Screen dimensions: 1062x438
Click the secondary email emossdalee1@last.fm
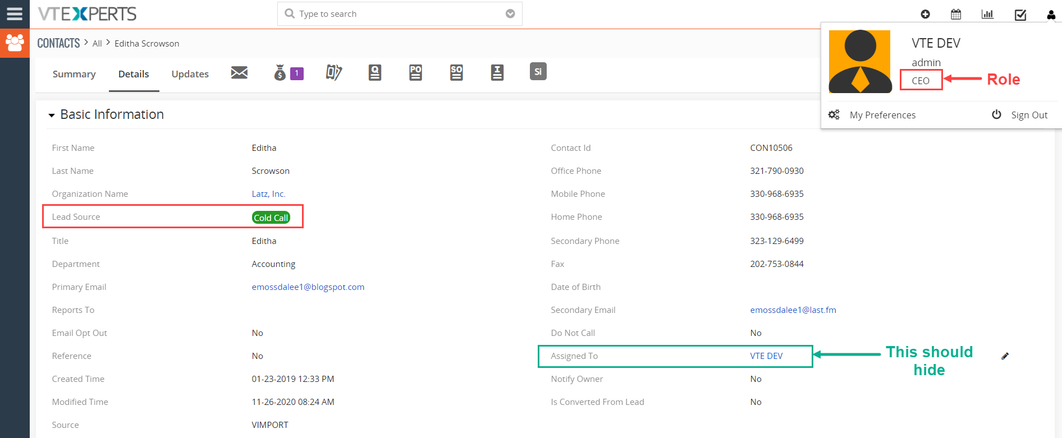tap(793, 310)
